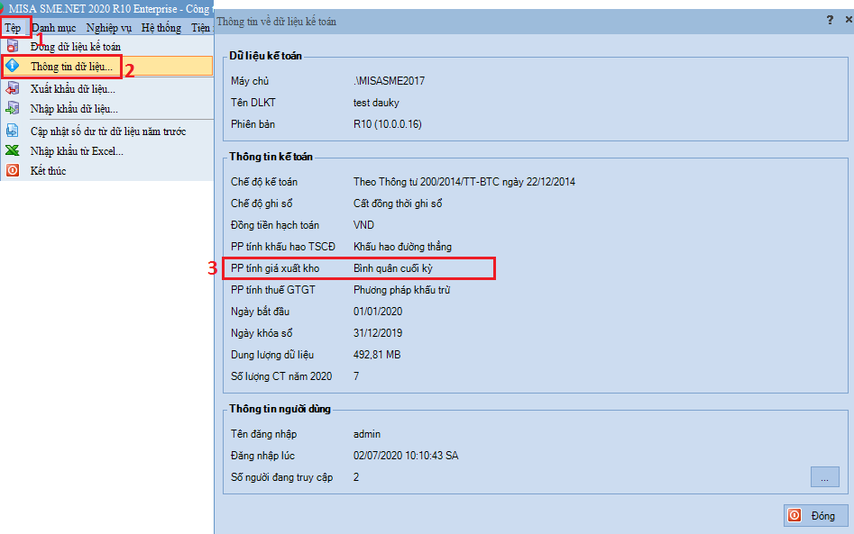Click the help question mark in dialog title
854x534 pixels.
[830, 20]
